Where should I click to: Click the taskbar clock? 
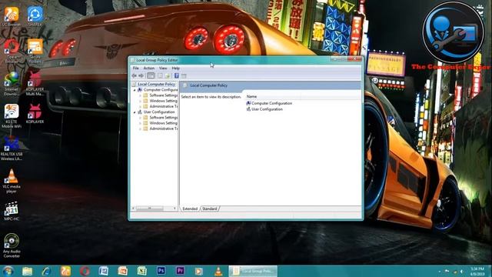pos(477,272)
